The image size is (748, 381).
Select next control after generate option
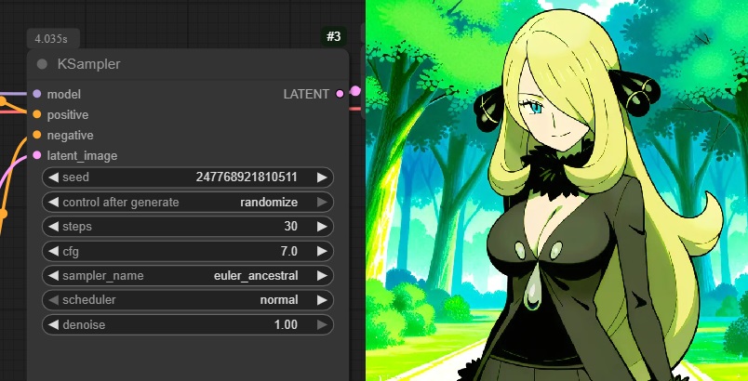(x=322, y=203)
